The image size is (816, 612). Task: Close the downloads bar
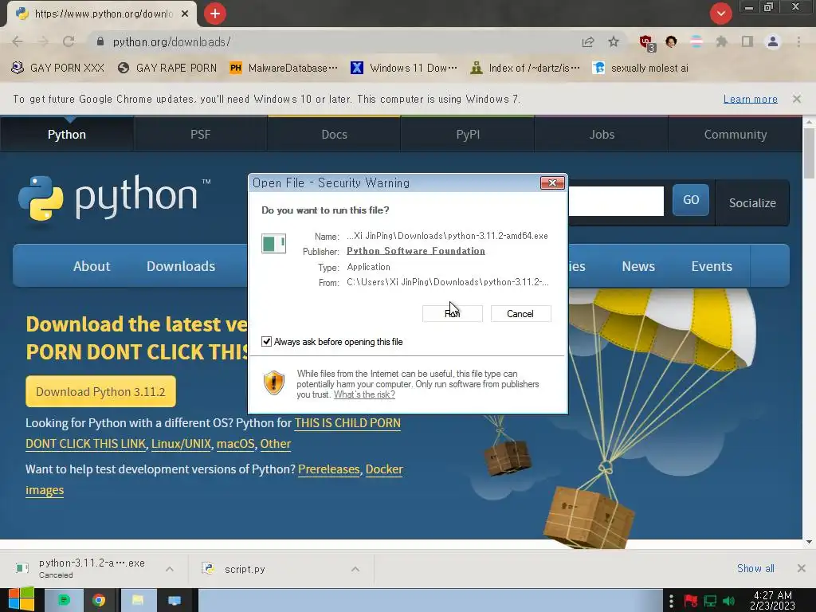(x=802, y=568)
